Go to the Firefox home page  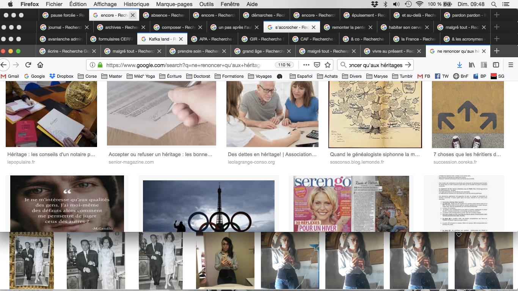40,65
